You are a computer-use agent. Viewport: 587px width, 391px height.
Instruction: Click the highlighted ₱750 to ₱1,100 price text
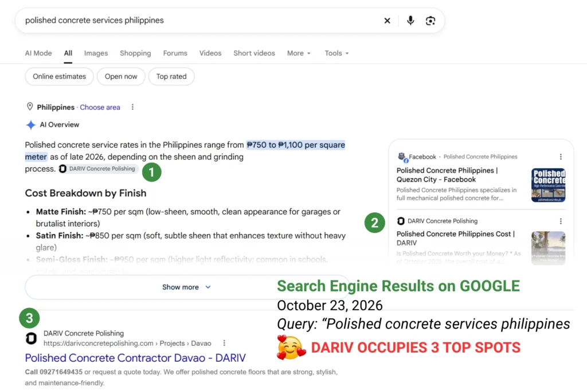296,145
